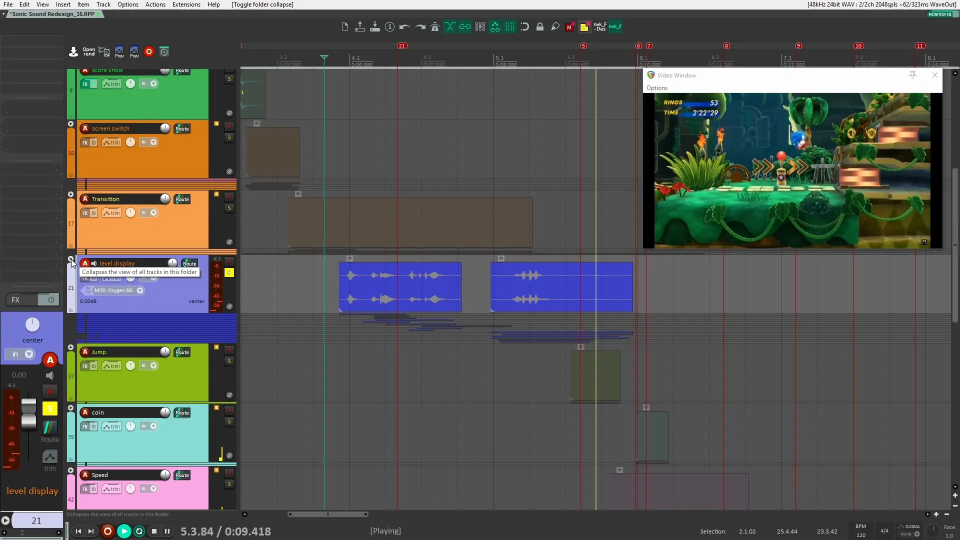Click the transport Play button
The width and height of the screenshot is (960, 540).
pos(124,531)
